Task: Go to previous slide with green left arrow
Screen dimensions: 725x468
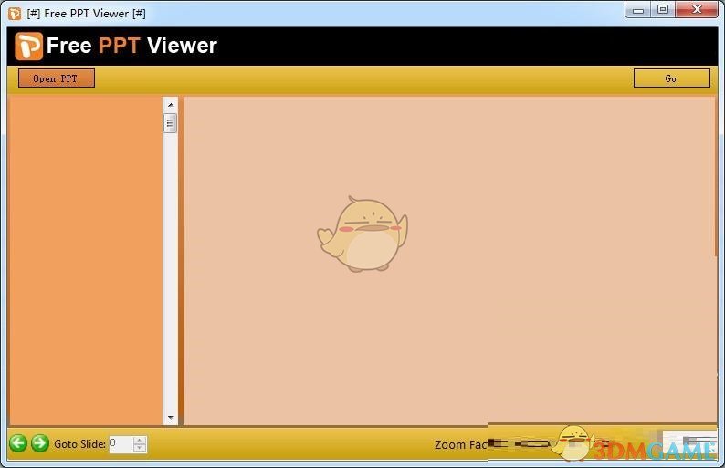Action: point(18,443)
